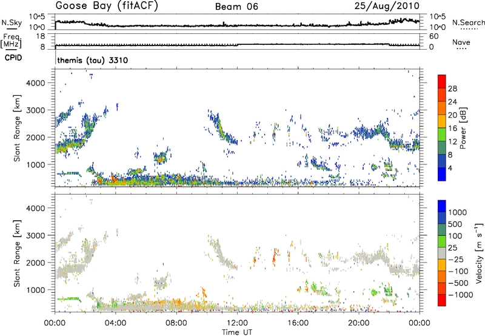The width and height of the screenshot is (485, 336).
Task: Click the blue top of velocity colorbar
Action: [442, 206]
